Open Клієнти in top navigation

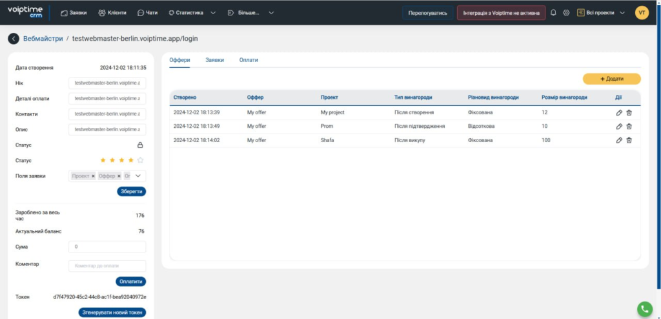point(112,13)
